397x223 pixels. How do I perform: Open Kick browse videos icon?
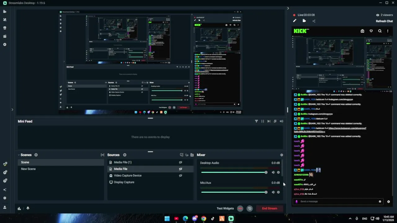coord(362,31)
